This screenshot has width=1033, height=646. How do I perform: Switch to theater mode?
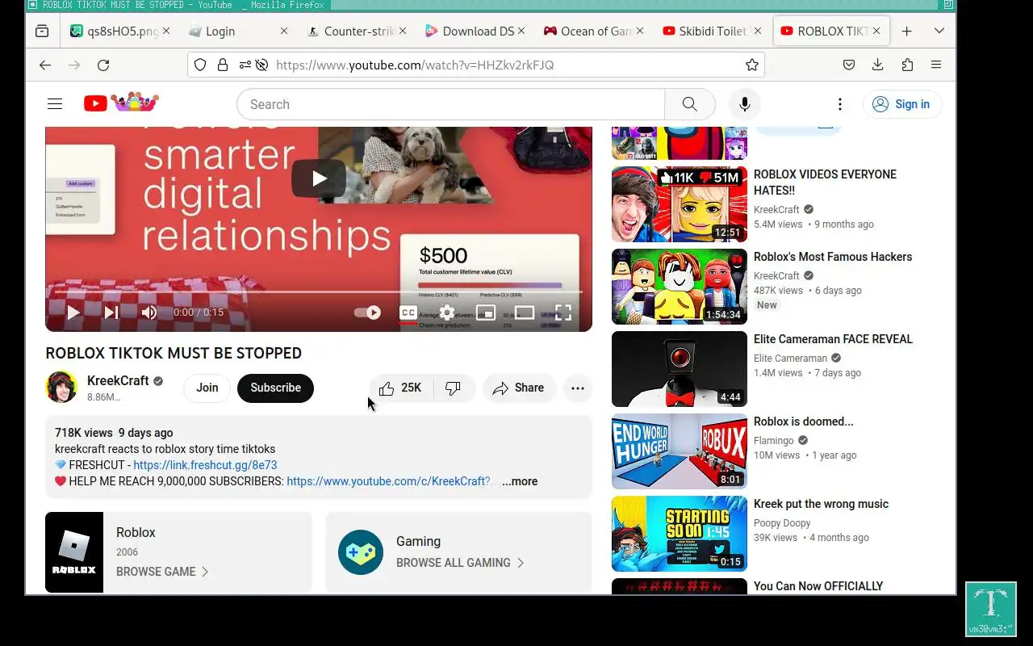525,313
